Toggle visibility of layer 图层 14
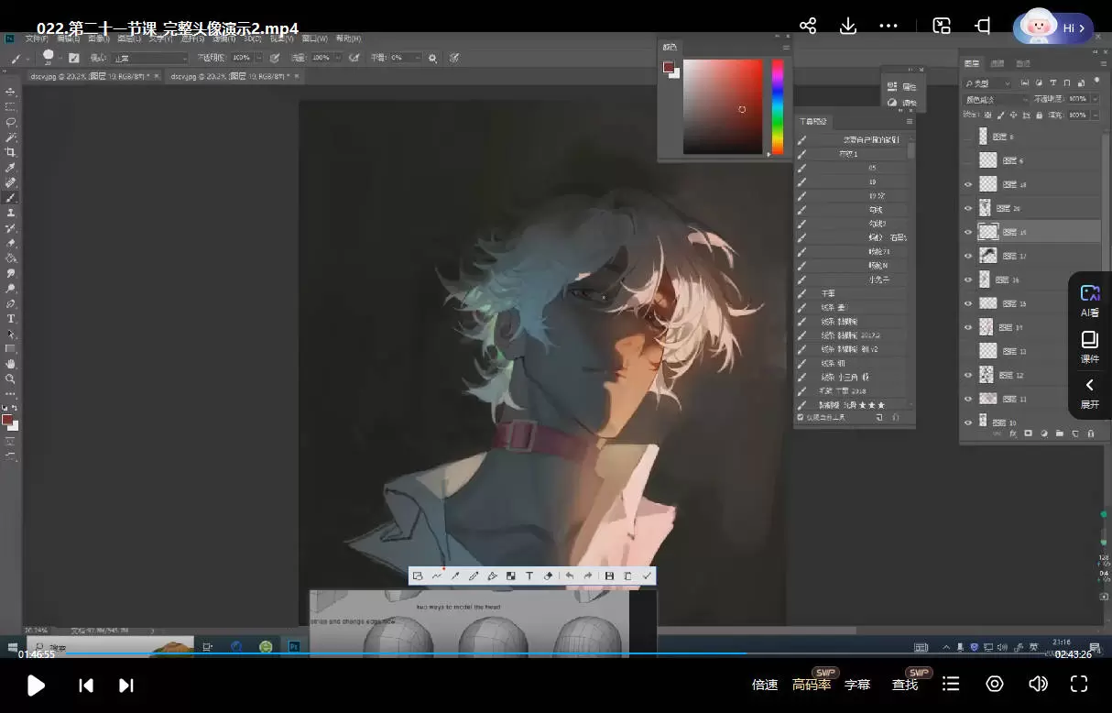Screen dimensions: 1112x713 click(x=968, y=327)
